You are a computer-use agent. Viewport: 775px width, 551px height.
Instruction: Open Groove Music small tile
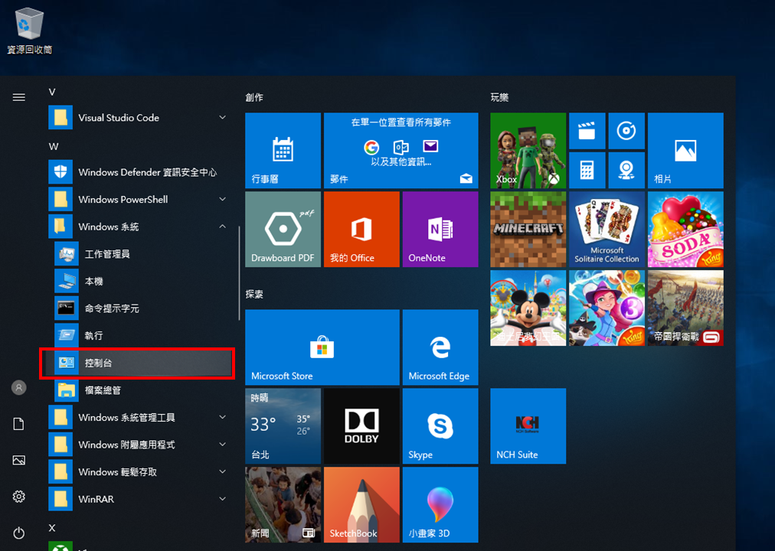click(626, 131)
